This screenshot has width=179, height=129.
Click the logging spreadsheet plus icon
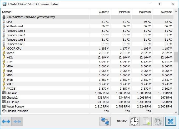coord(146,121)
